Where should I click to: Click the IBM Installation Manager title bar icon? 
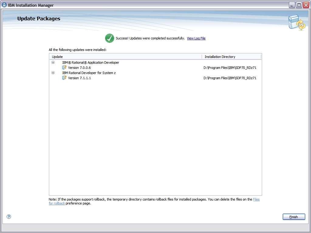pyautogui.click(x=4, y=5)
